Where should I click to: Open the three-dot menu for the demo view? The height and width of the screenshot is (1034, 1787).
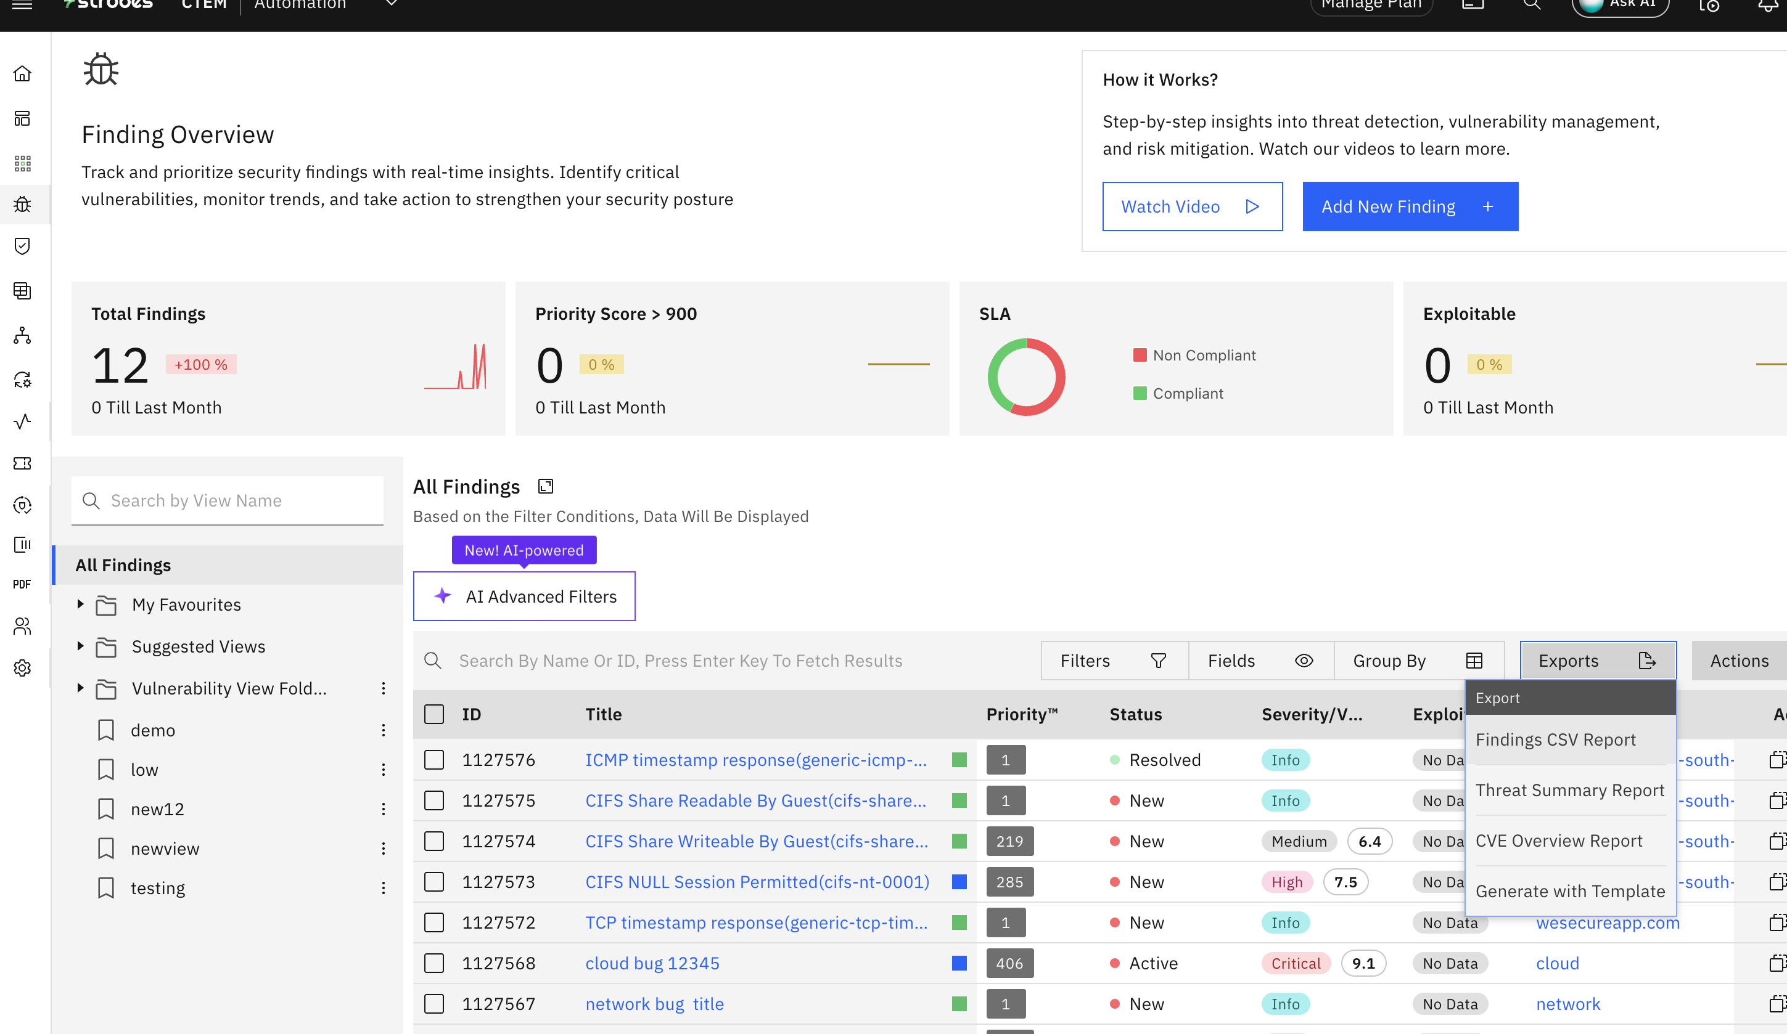[x=384, y=730]
